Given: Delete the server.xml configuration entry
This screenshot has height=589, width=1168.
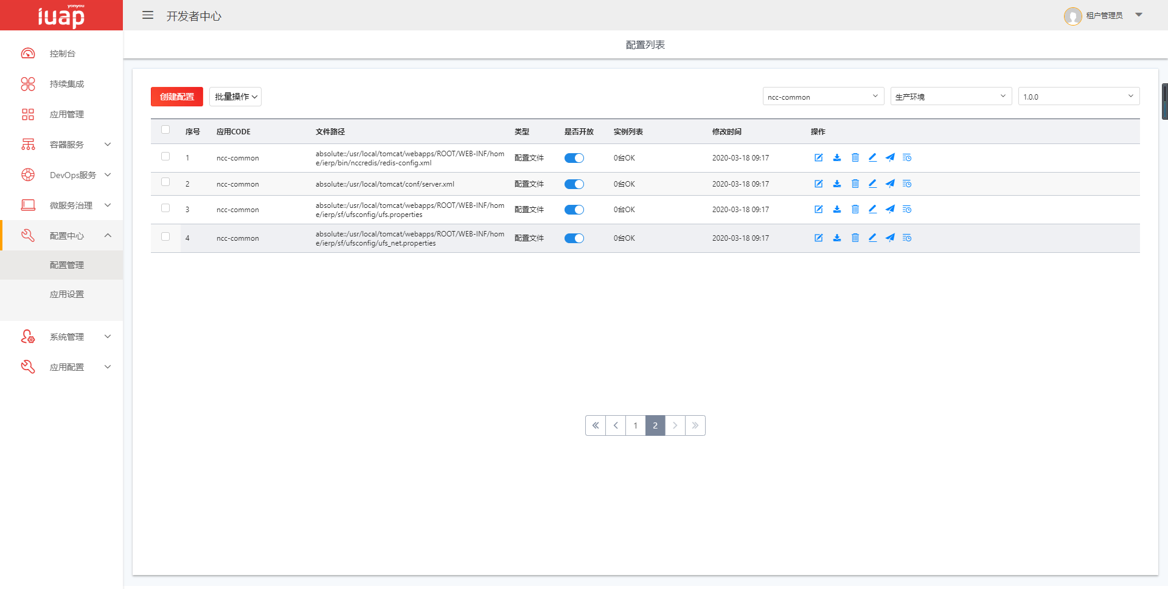Looking at the screenshot, I should [x=855, y=184].
